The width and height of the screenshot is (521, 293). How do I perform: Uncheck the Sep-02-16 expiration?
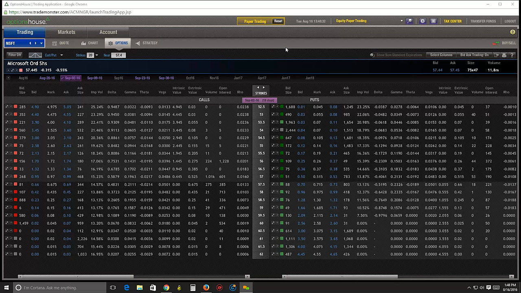(x=70, y=78)
